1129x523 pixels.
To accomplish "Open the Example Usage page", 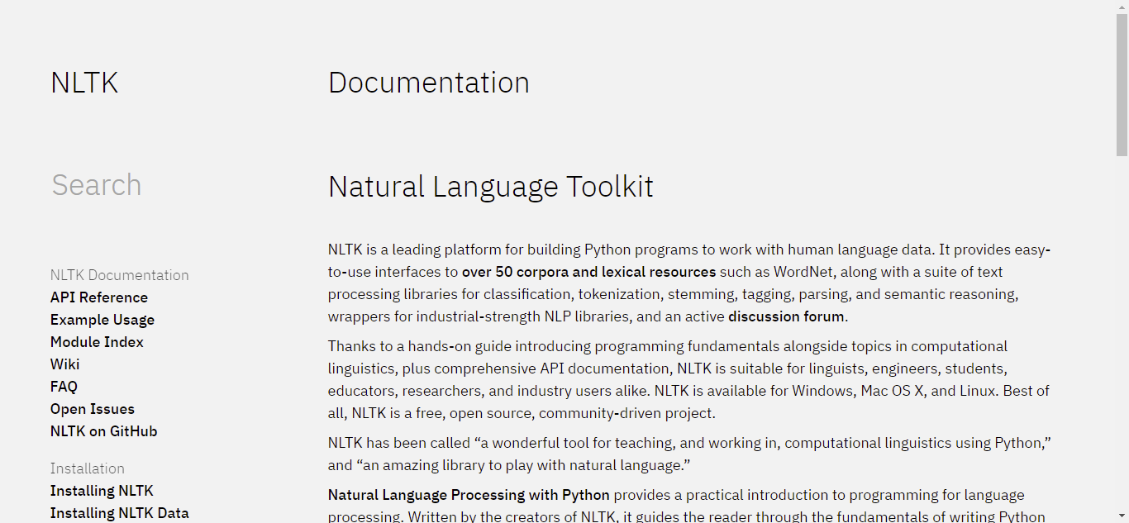I will 102,319.
